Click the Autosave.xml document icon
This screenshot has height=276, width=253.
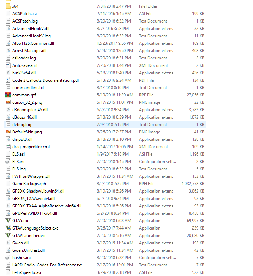click(8, 65)
